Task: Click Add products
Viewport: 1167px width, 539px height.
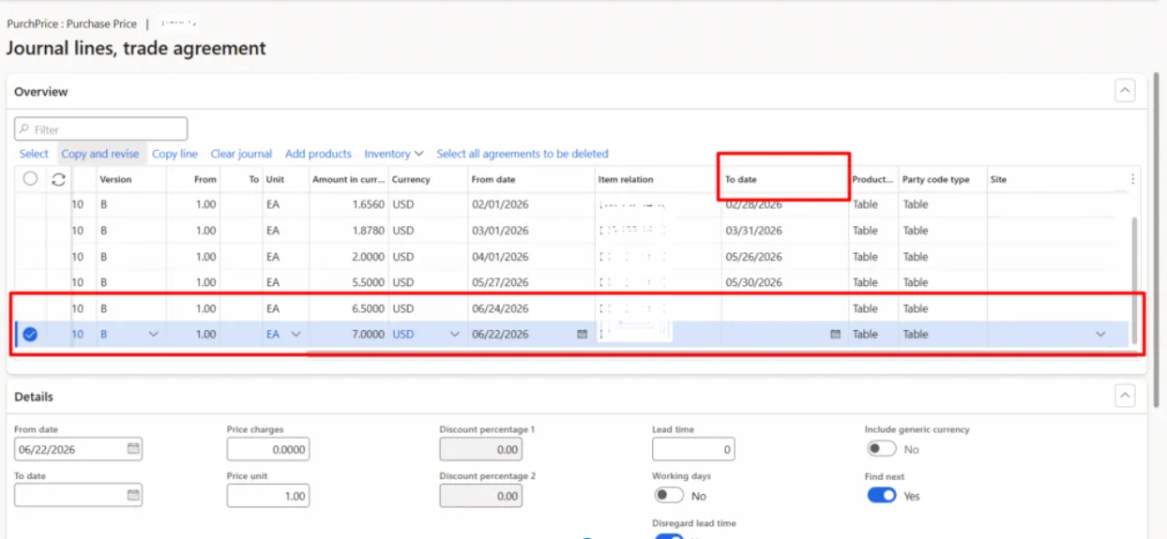Action: pyautogui.click(x=318, y=154)
